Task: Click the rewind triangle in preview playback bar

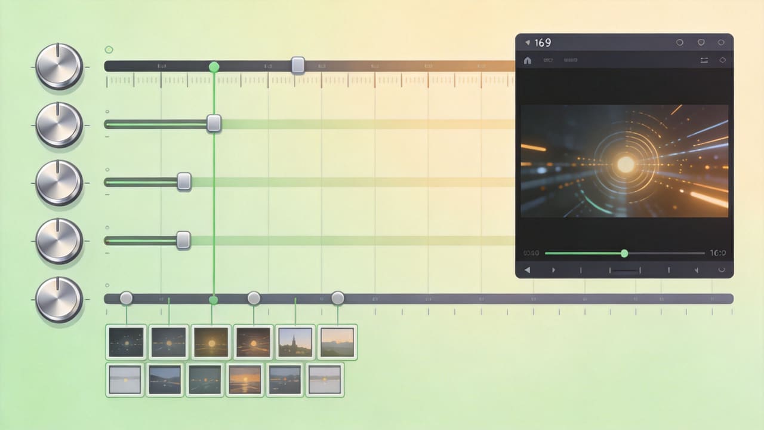Action: 527,270
